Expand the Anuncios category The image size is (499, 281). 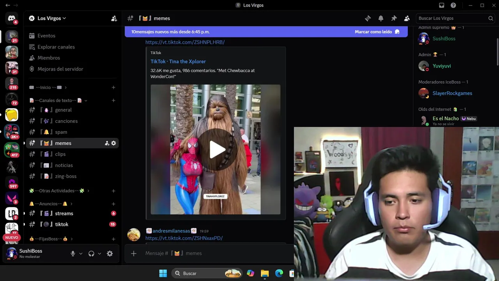[51, 204]
